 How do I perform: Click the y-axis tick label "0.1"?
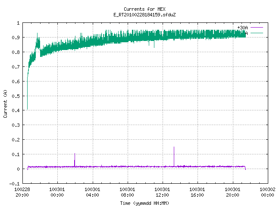click(x=16, y=154)
